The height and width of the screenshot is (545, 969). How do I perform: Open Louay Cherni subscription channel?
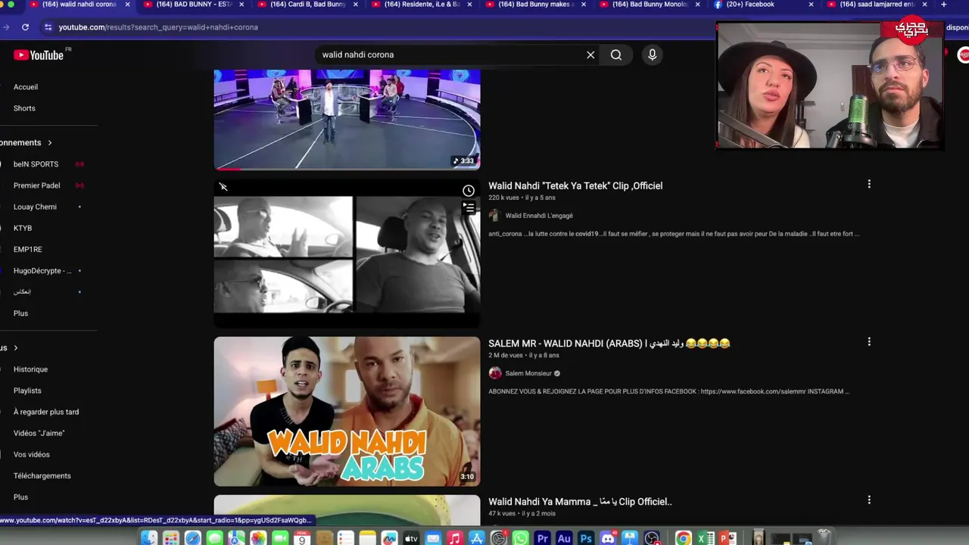(x=35, y=207)
